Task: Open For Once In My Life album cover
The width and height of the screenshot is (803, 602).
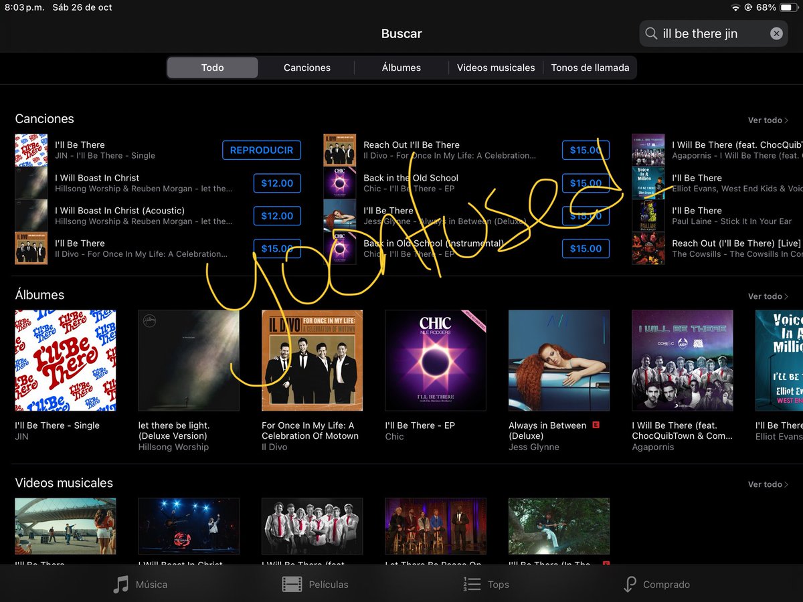Action: pyautogui.click(x=313, y=360)
